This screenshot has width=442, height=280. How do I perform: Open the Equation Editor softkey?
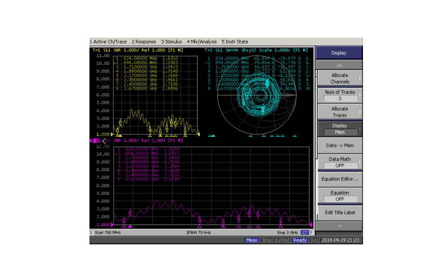(339, 179)
